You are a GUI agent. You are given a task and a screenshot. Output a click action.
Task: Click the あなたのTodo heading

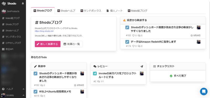[x=39, y=57]
